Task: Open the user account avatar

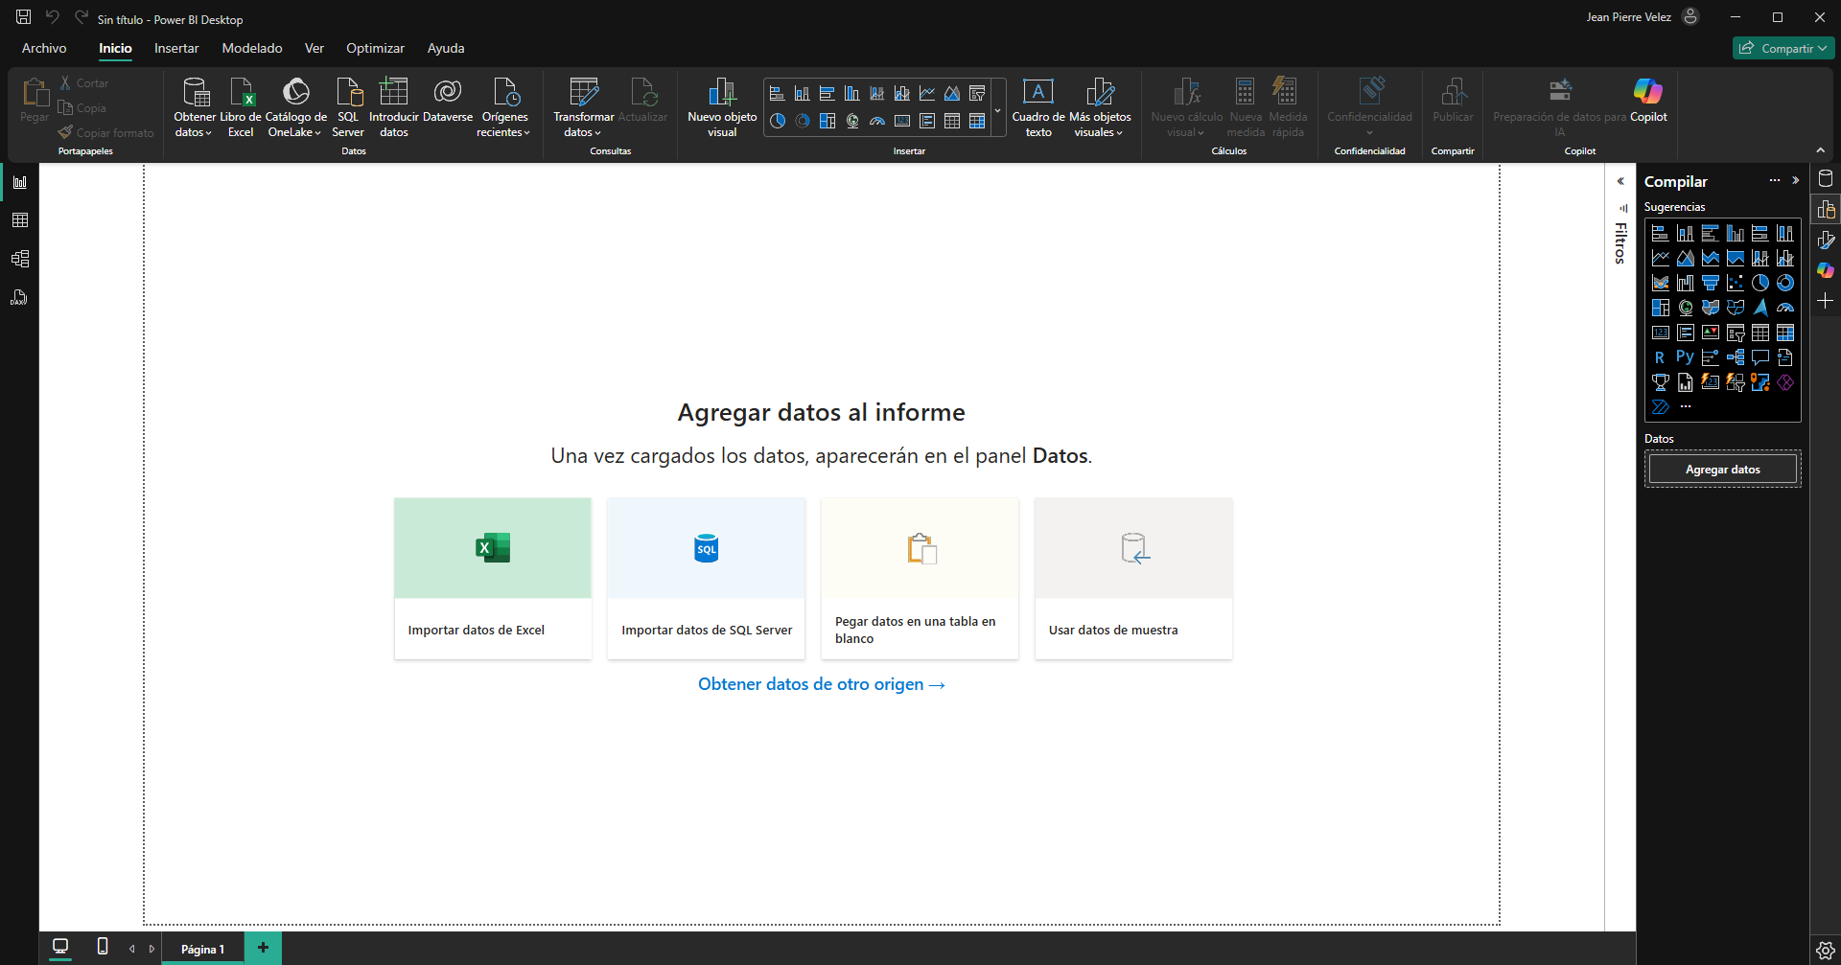Action: [1691, 17]
